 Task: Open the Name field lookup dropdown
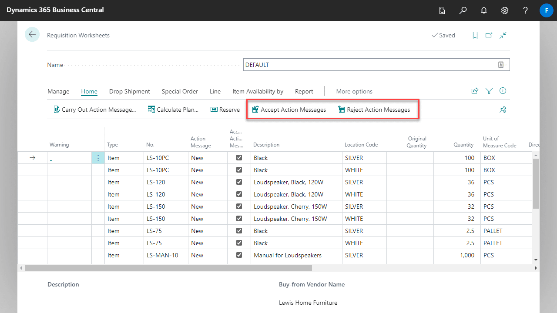coord(503,65)
